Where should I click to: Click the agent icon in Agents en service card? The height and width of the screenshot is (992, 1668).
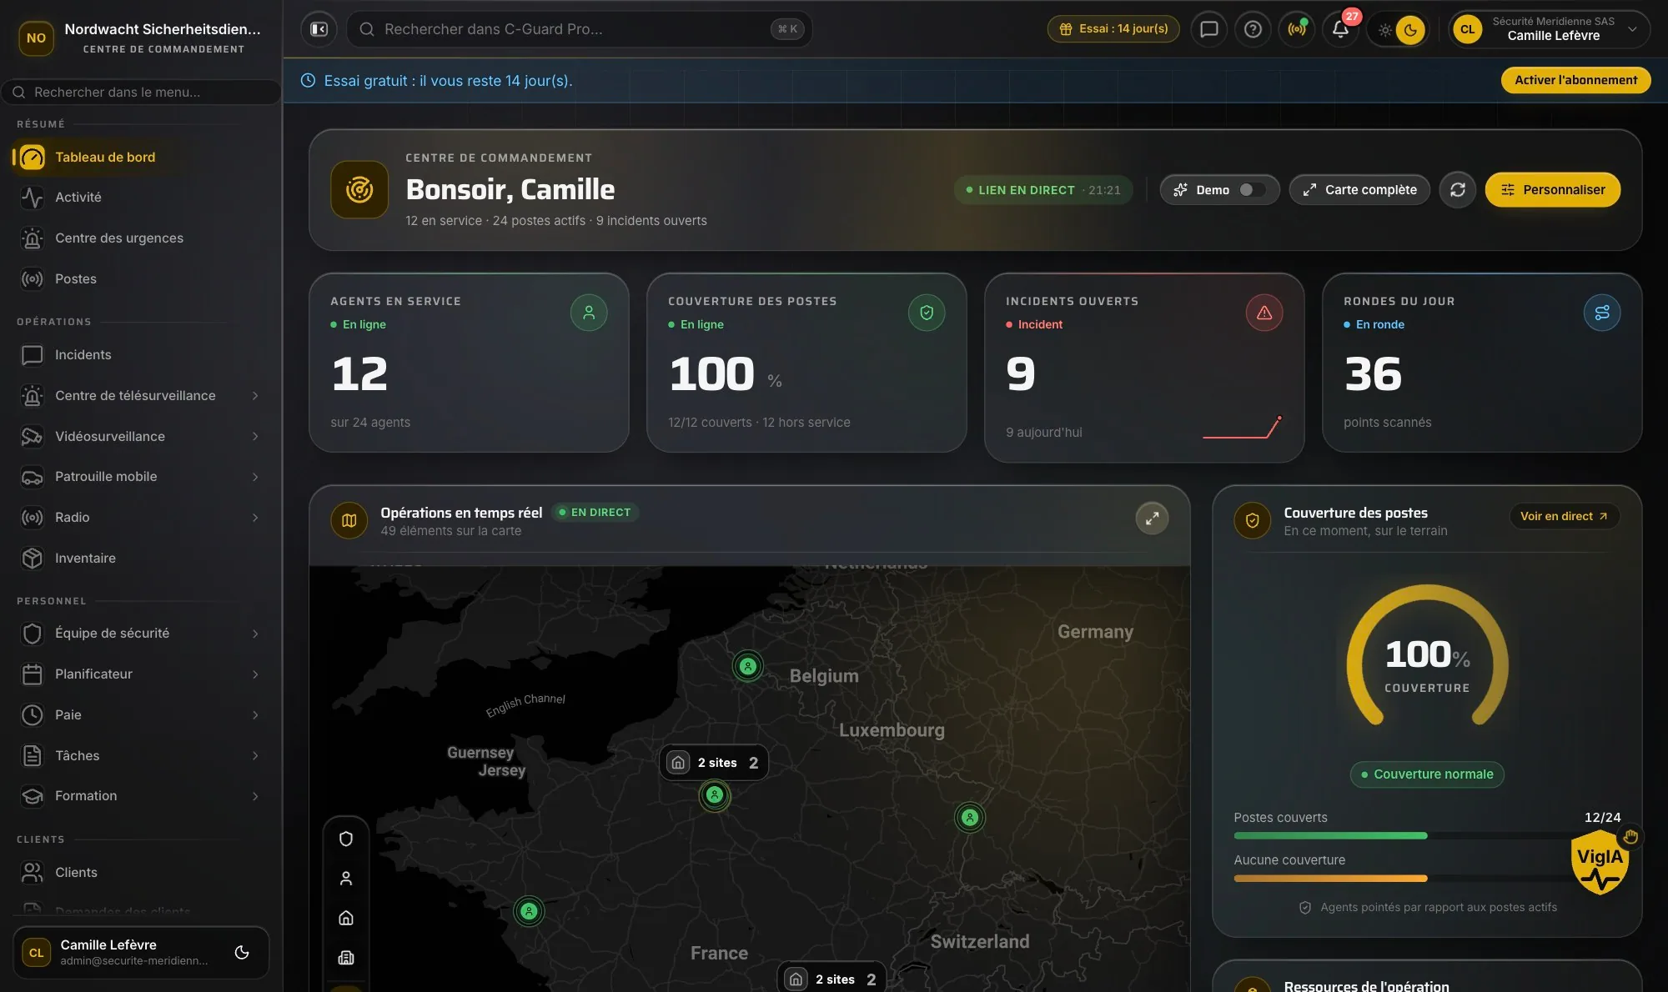coord(589,313)
